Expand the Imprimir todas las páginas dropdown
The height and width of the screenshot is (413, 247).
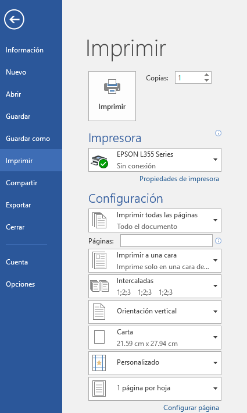[155, 220]
